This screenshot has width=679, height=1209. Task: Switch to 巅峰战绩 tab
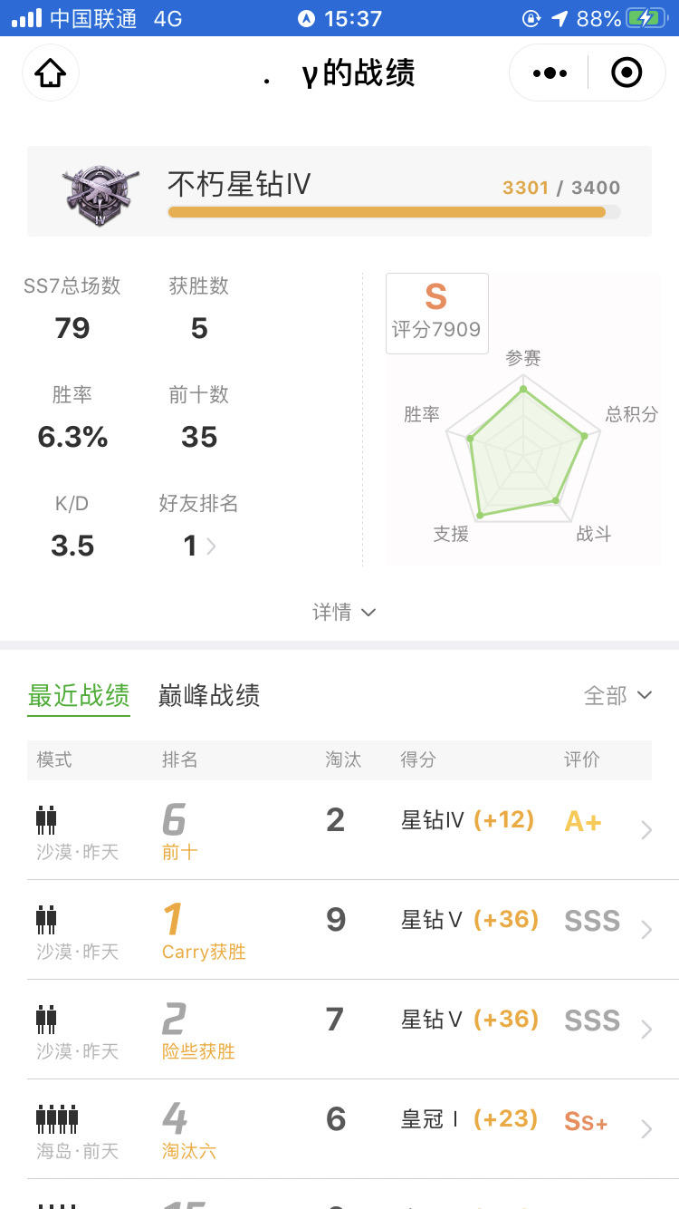pyautogui.click(x=209, y=695)
